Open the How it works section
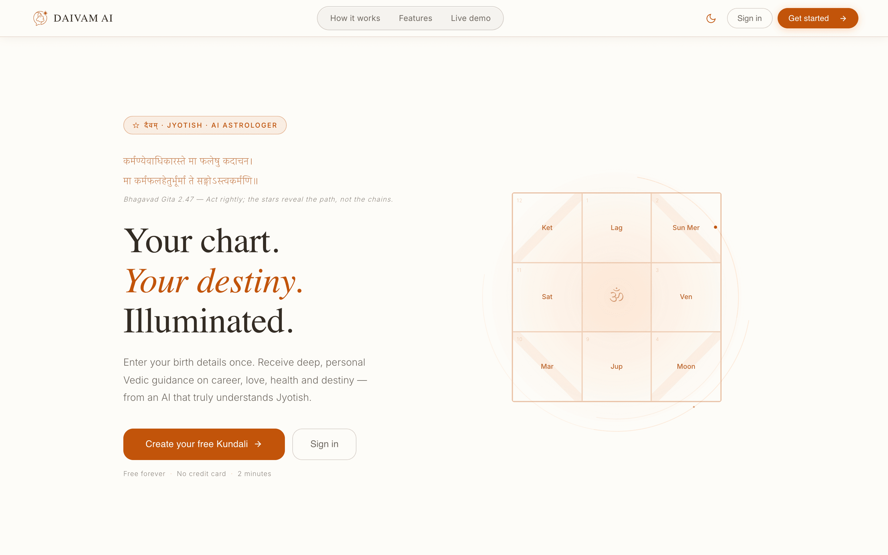Viewport: 888px width, 555px height. pyautogui.click(x=355, y=18)
